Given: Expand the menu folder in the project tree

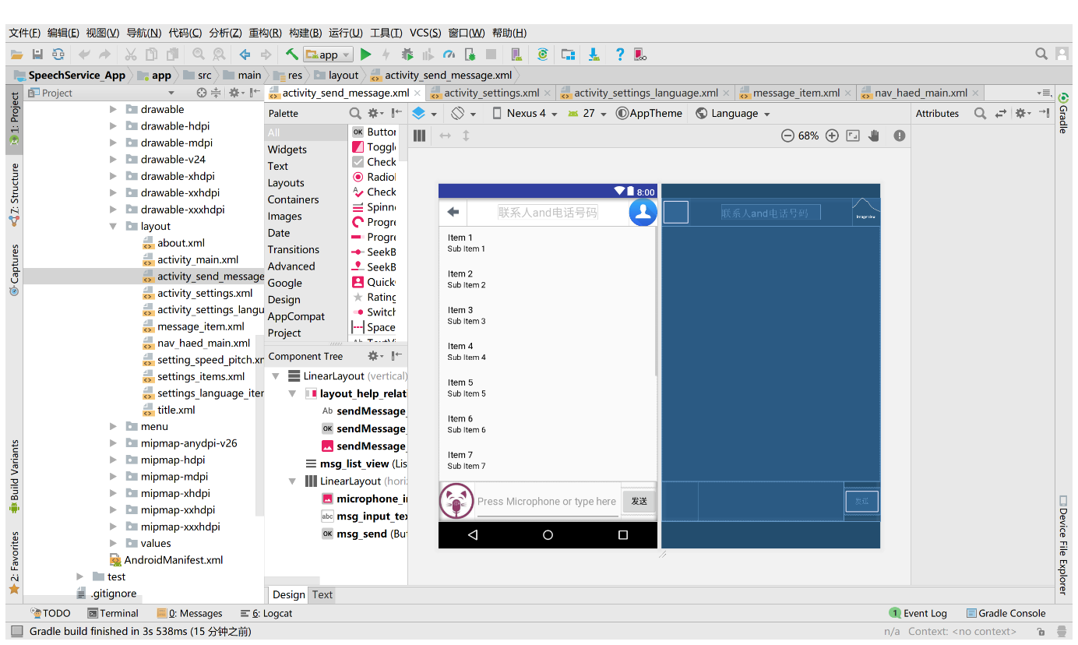Looking at the screenshot, I should [114, 427].
